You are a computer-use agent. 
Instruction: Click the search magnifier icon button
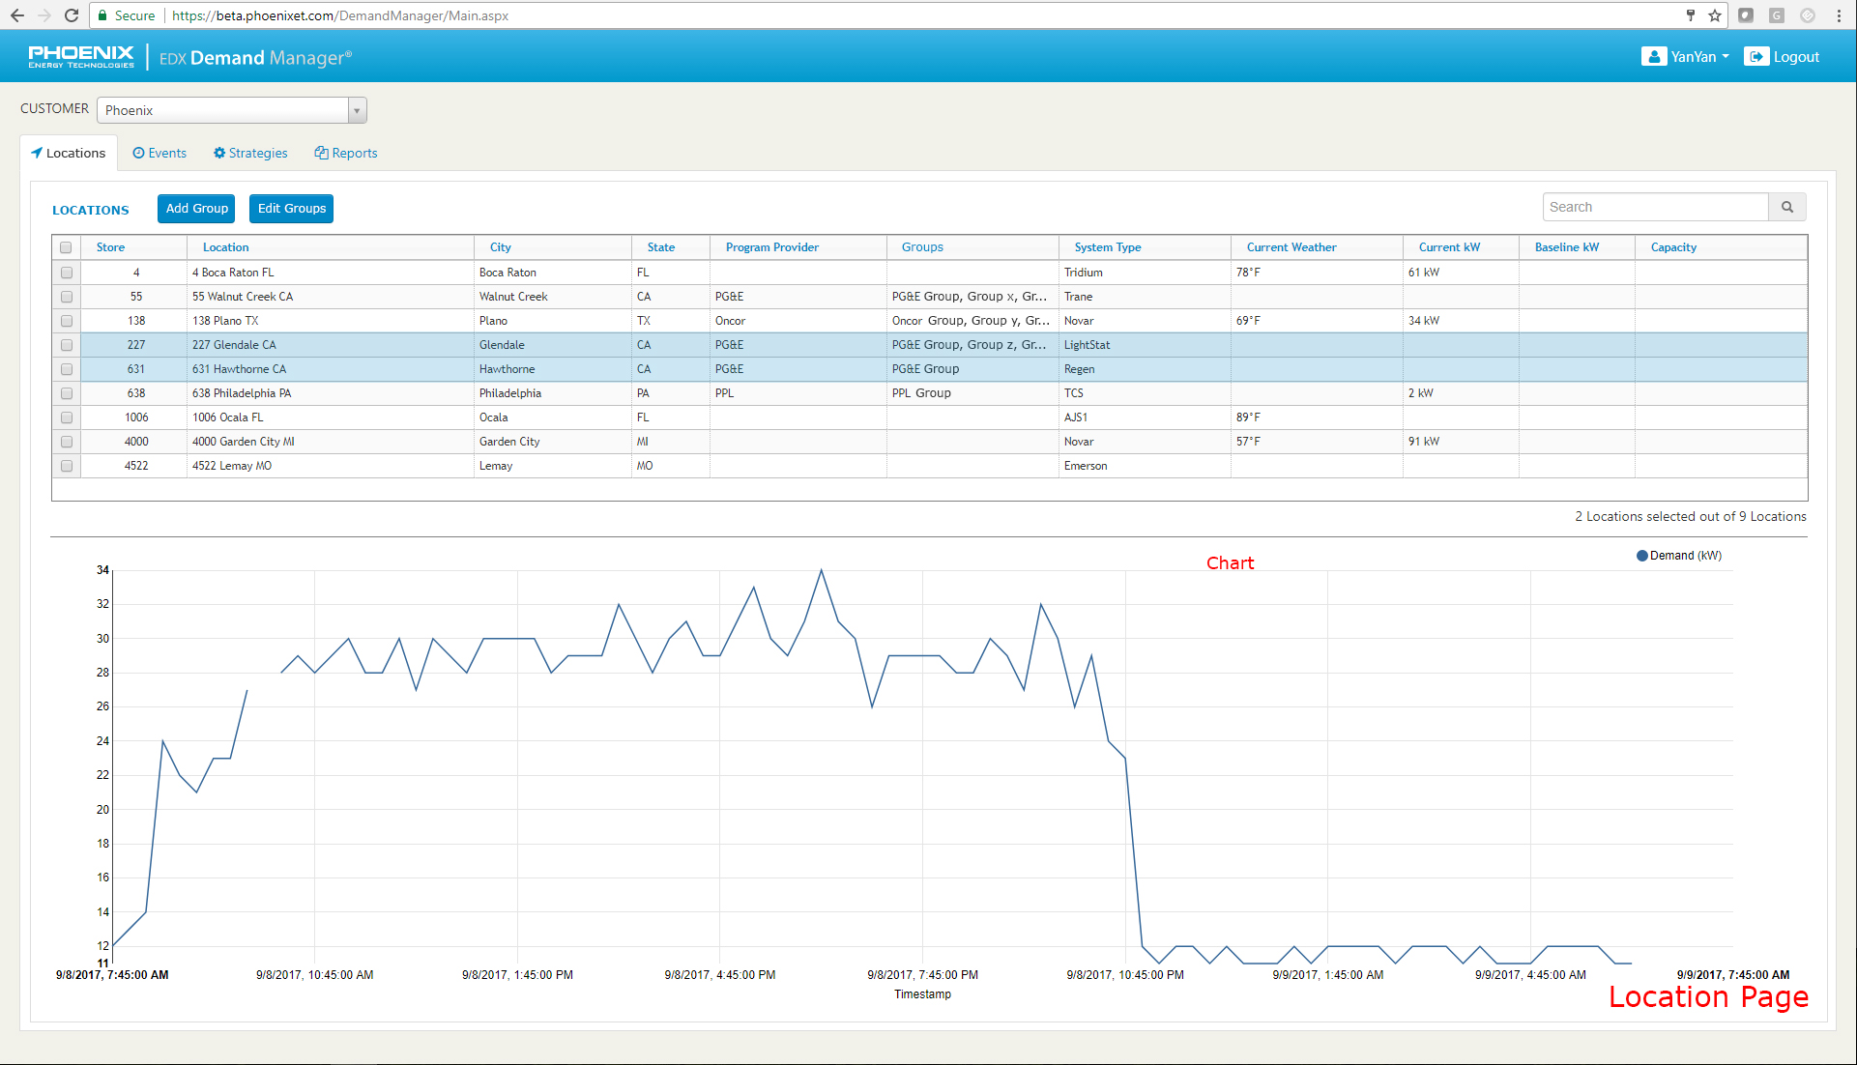click(x=1786, y=207)
